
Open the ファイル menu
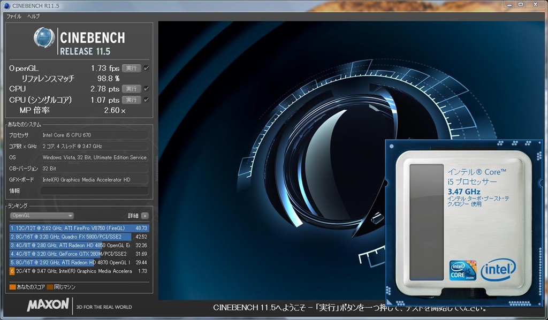13,17
